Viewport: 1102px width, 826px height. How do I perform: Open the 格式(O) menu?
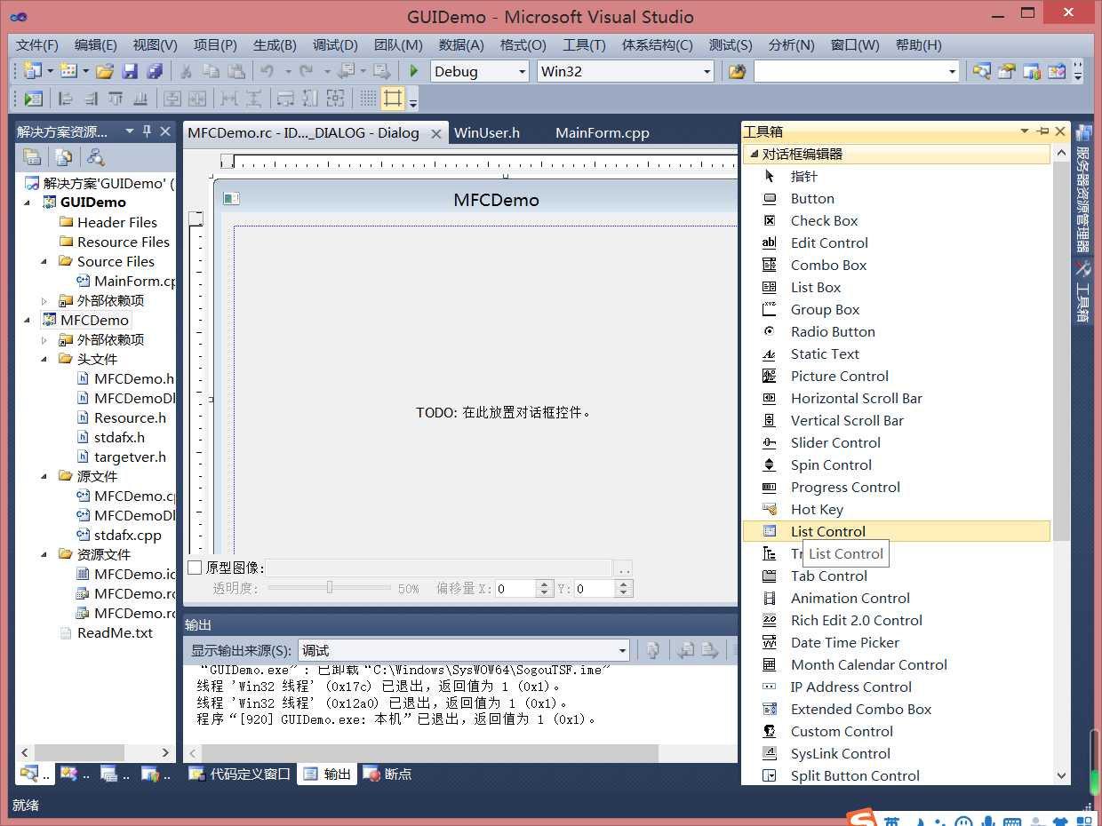coord(523,45)
